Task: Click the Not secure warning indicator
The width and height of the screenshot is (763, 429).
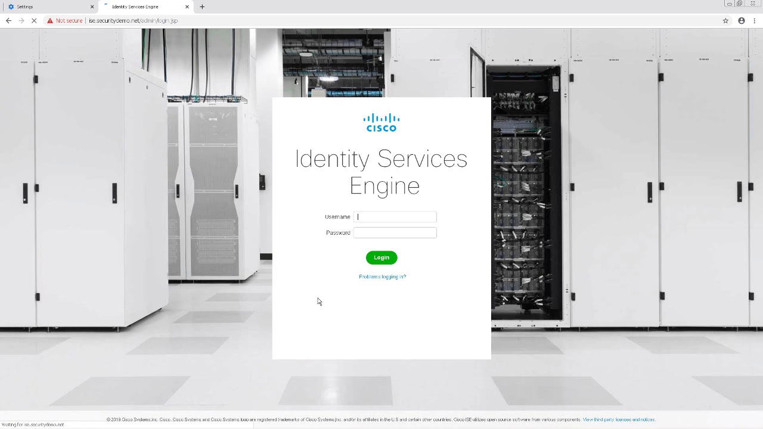Action: pos(65,20)
